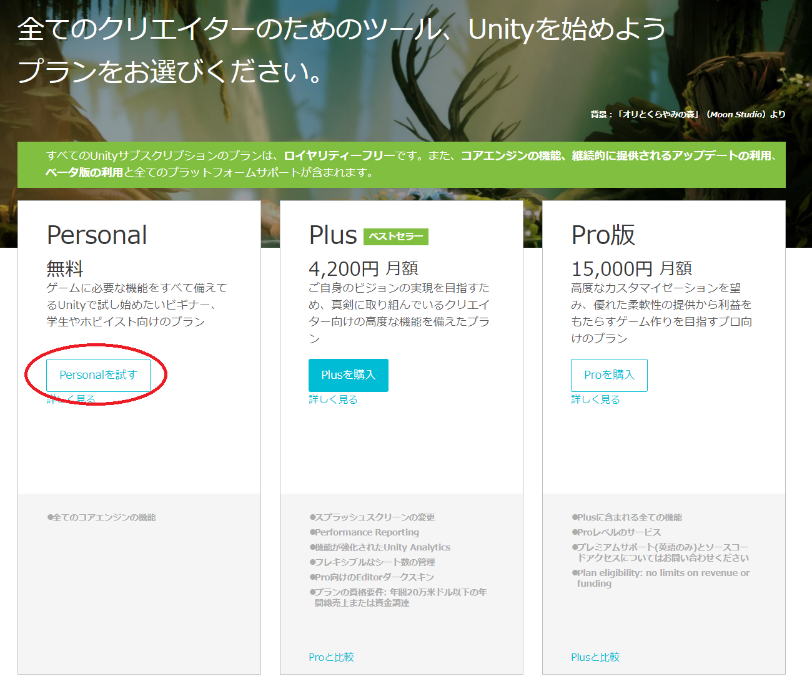Click the 'Plusを購入' button

[x=349, y=375]
